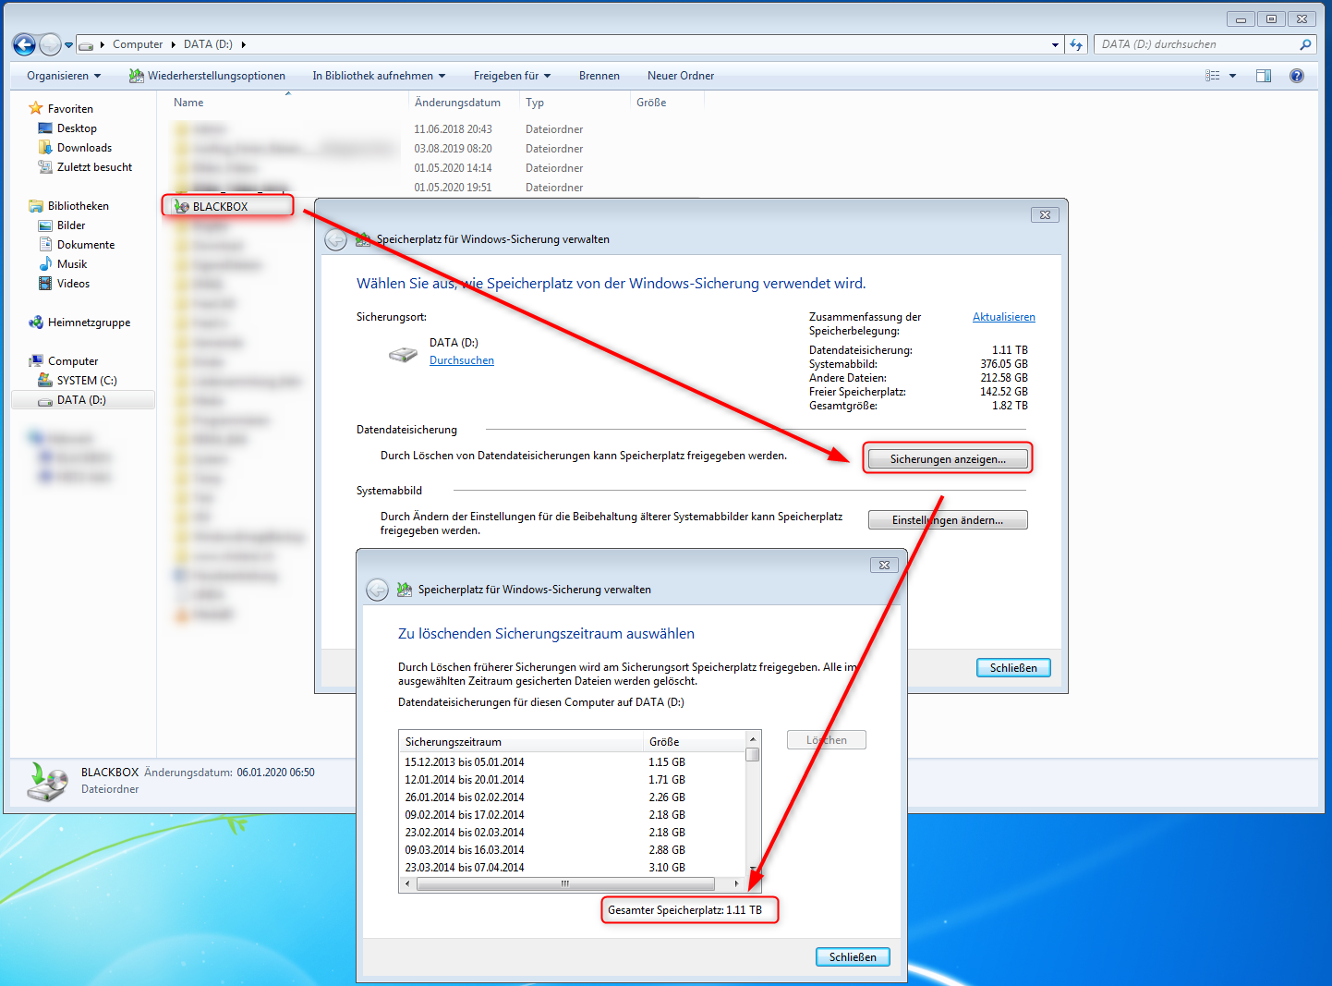
Task: Open view options dropdown arrow
Action: coord(1232,76)
